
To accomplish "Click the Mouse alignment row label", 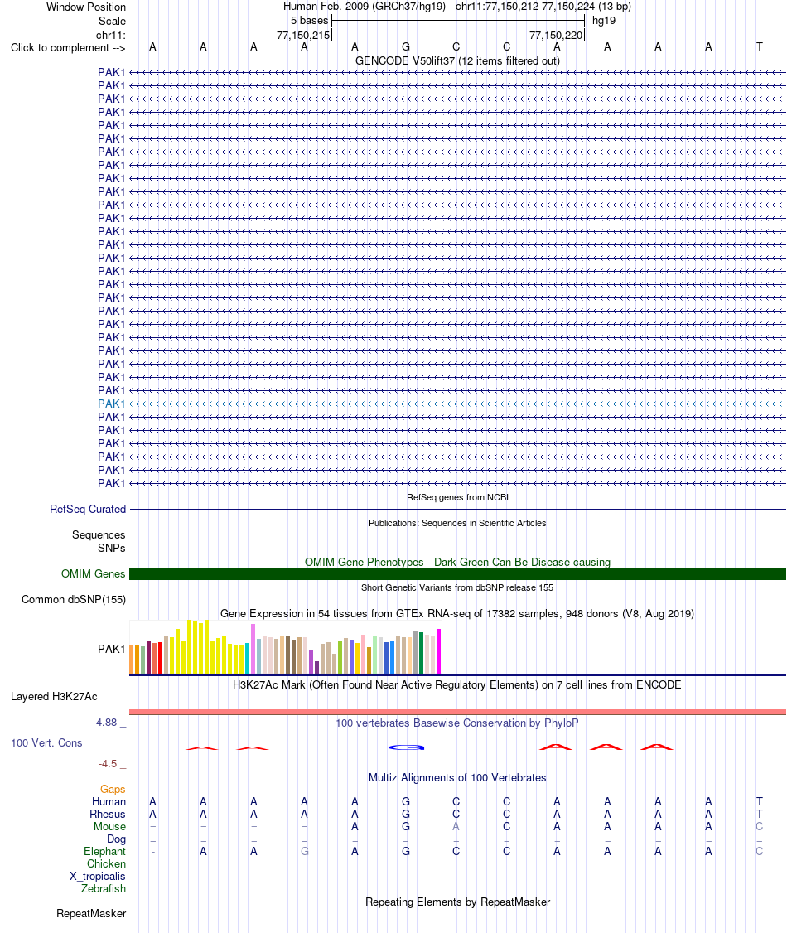I will (x=109, y=827).
